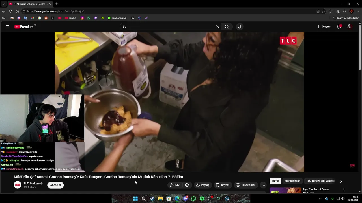Click the Teşekkürler thanks button
This screenshot has width=362, height=203.
(245, 185)
